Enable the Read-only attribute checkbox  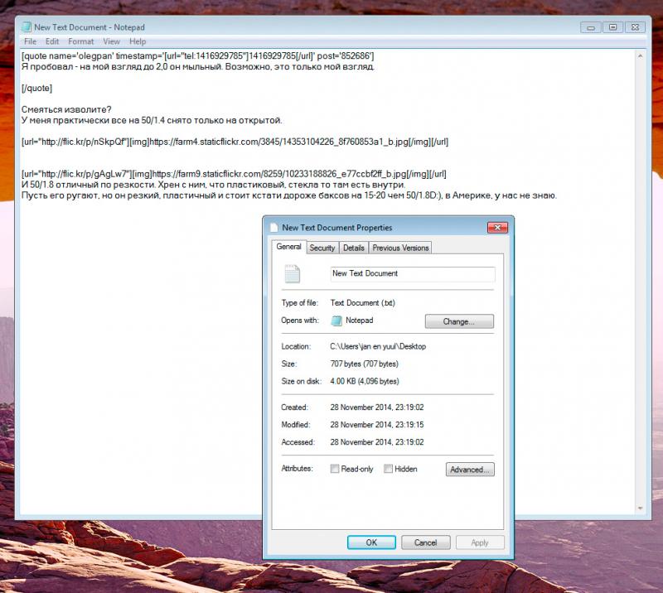click(x=335, y=469)
